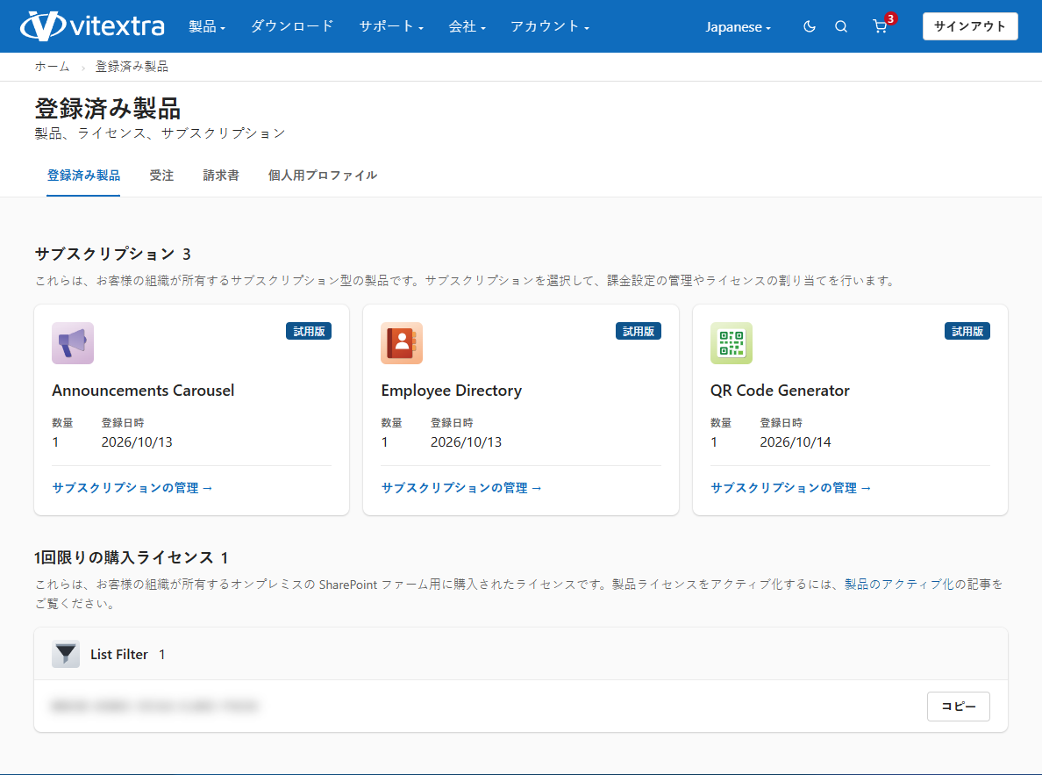Go to ホーム in breadcrumb
The height and width of the screenshot is (775, 1042).
pyautogui.click(x=52, y=67)
